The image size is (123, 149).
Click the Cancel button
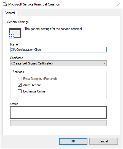[103, 141]
